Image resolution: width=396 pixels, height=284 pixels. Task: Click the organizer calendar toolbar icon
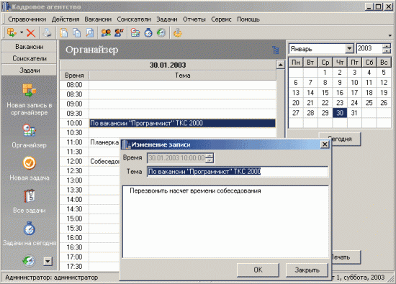135,33
